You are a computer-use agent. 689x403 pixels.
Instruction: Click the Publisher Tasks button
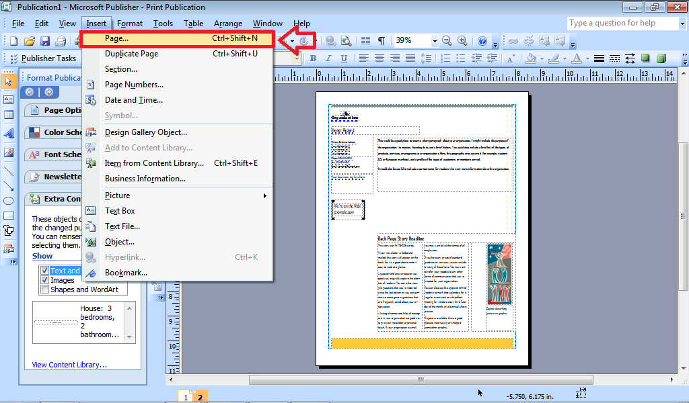tap(40, 58)
